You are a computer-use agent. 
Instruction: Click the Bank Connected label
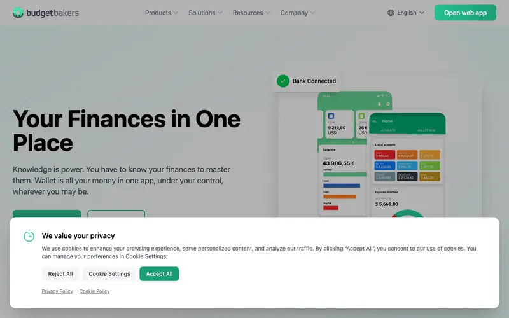(314, 81)
